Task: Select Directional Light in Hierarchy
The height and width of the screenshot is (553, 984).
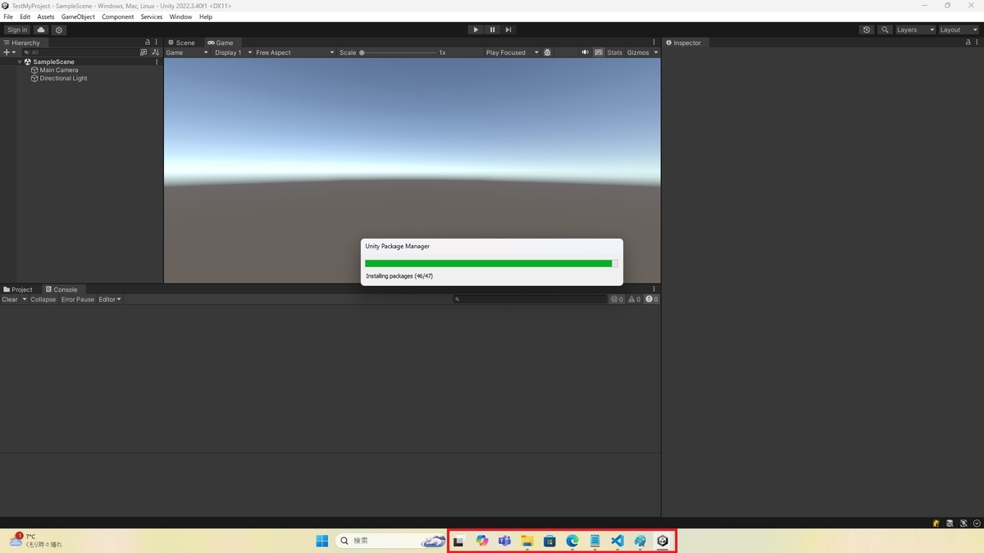Action: click(63, 78)
